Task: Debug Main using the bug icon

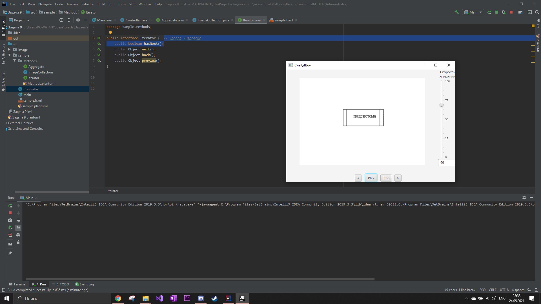Action: [x=496, y=12]
